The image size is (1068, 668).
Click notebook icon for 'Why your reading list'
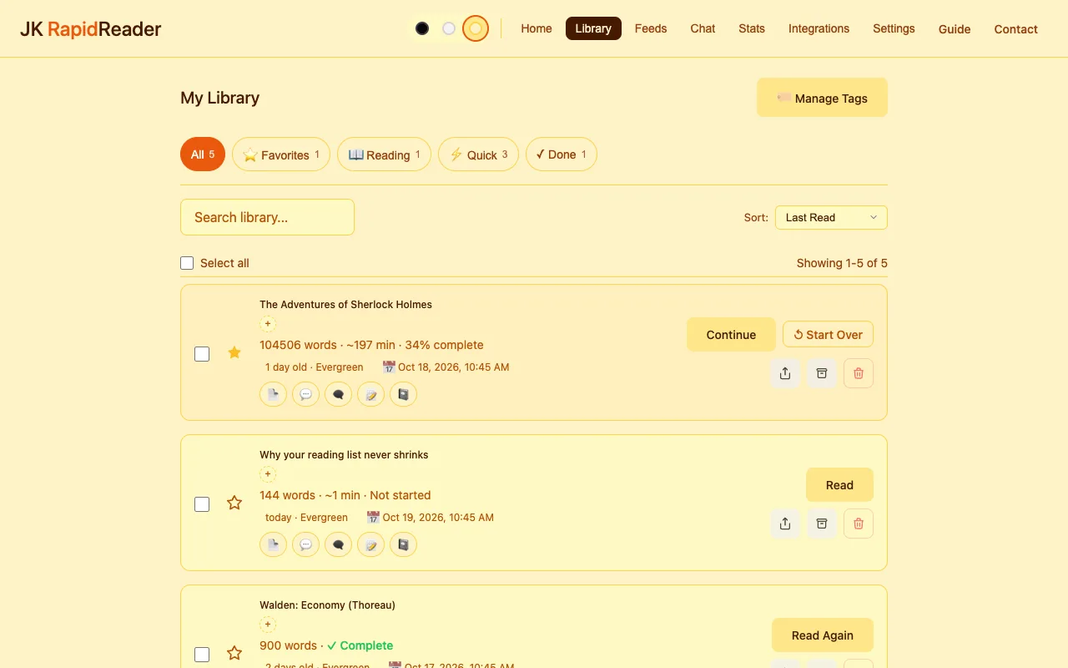[403, 544]
